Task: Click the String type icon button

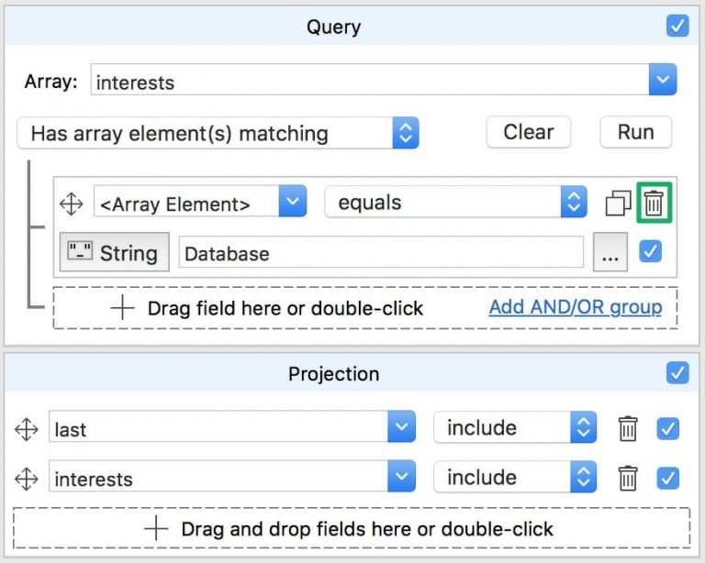Action: click(115, 252)
